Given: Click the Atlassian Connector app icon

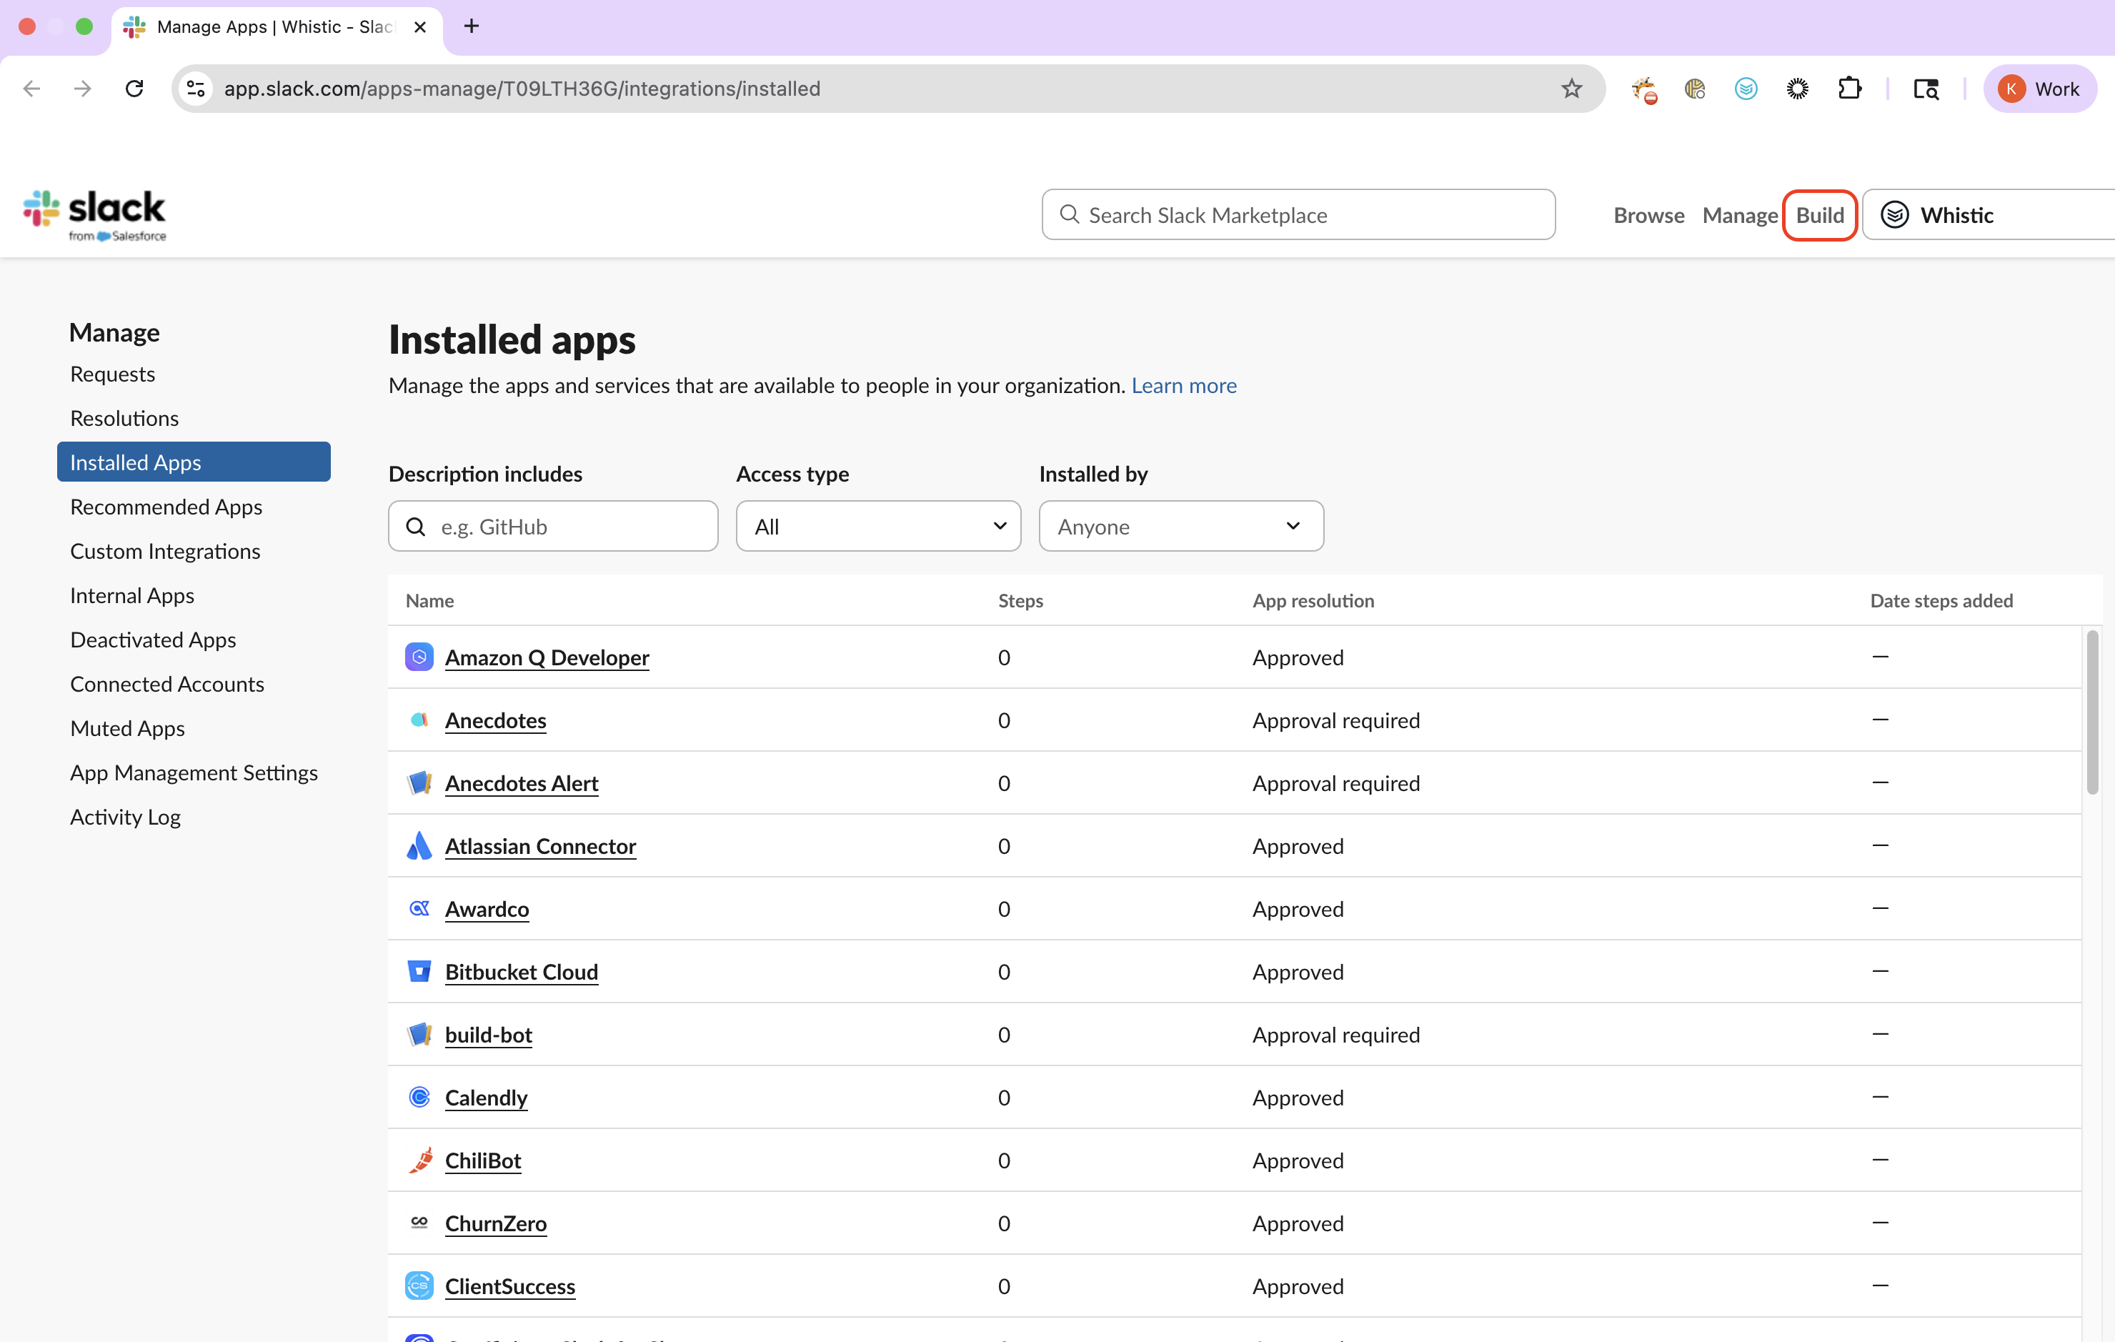Looking at the screenshot, I should 419,846.
